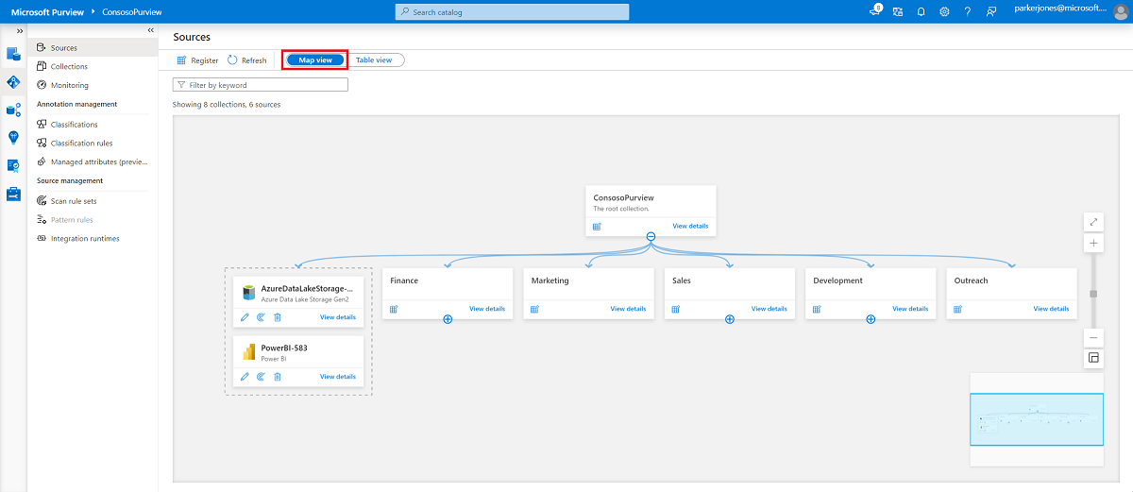Open Management briefcase icon in left rail
This screenshot has height=492, width=1133.
(x=13, y=194)
